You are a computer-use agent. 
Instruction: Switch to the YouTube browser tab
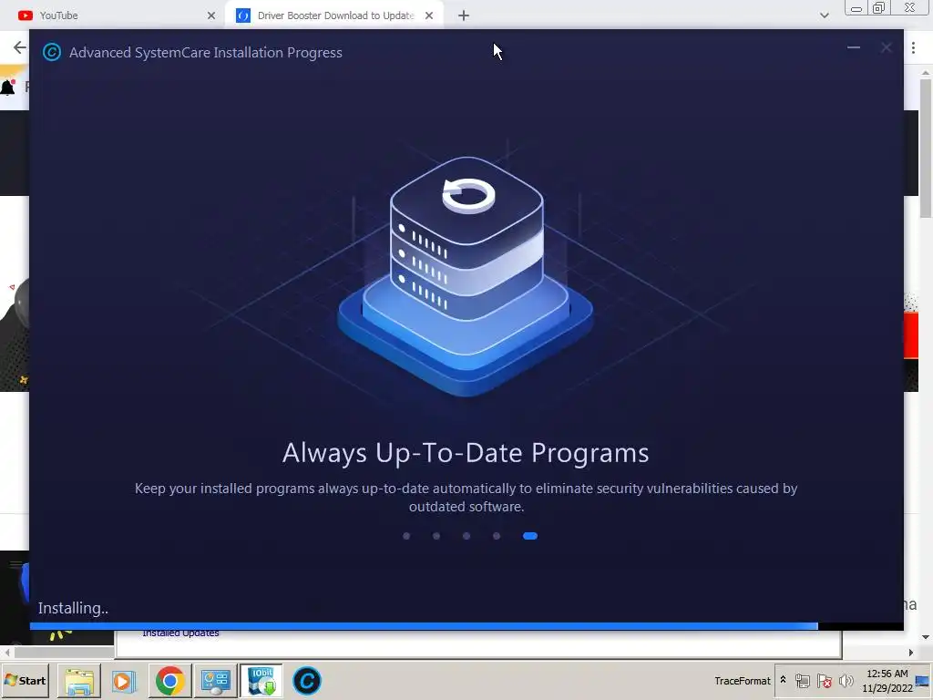point(113,15)
